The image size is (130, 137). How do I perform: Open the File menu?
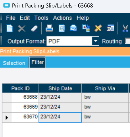pos(11,18)
